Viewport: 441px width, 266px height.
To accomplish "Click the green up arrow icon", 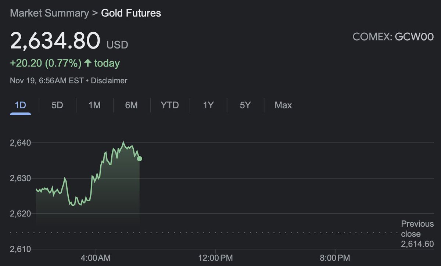I will point(87,63).
